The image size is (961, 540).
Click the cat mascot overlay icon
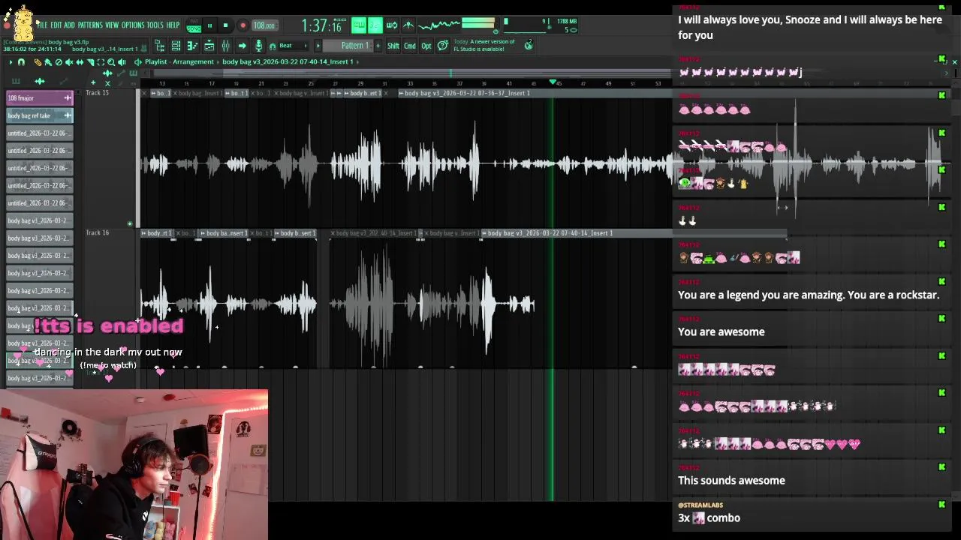click(23, 24)
